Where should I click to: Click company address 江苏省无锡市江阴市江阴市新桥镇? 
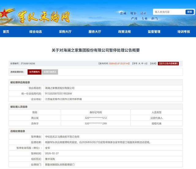63,99
